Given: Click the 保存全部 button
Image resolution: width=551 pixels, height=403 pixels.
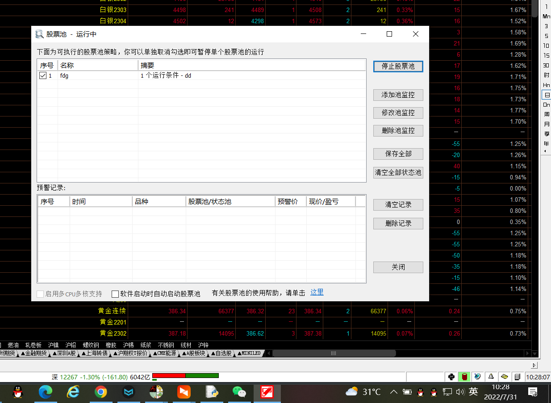Looking at the screenshot, I should [398, 154].
